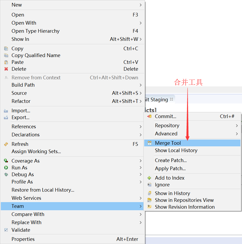Close the Git Staging tab
Image resolution: width=242 pixels, height=244 pixels.
click(171, 99)
